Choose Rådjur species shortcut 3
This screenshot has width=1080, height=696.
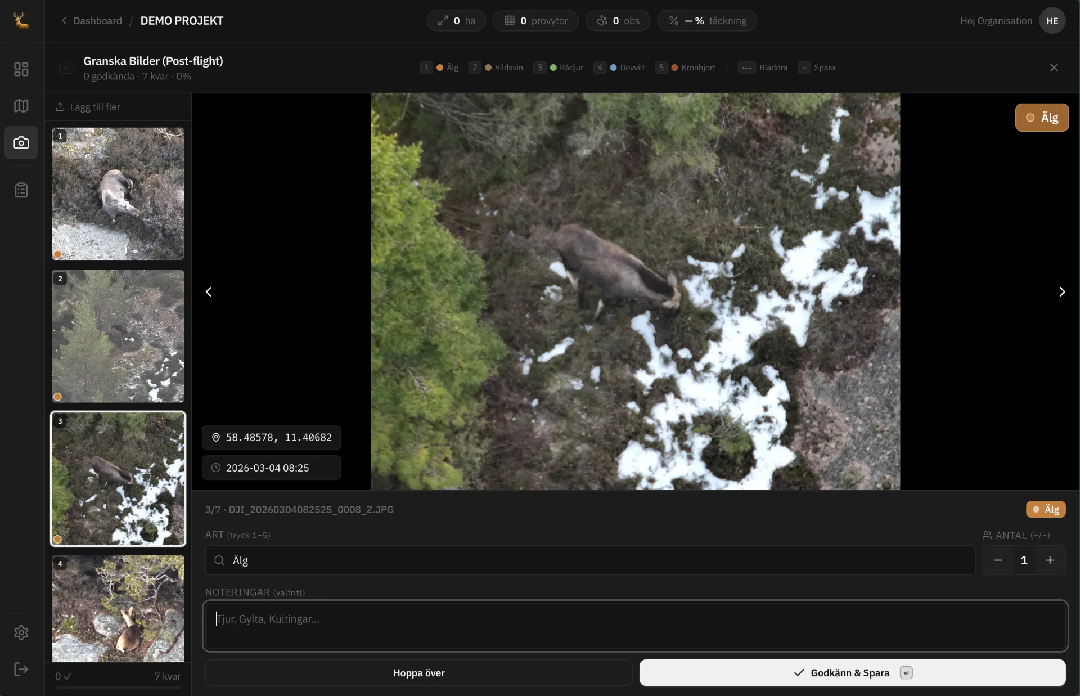point(559,68)
